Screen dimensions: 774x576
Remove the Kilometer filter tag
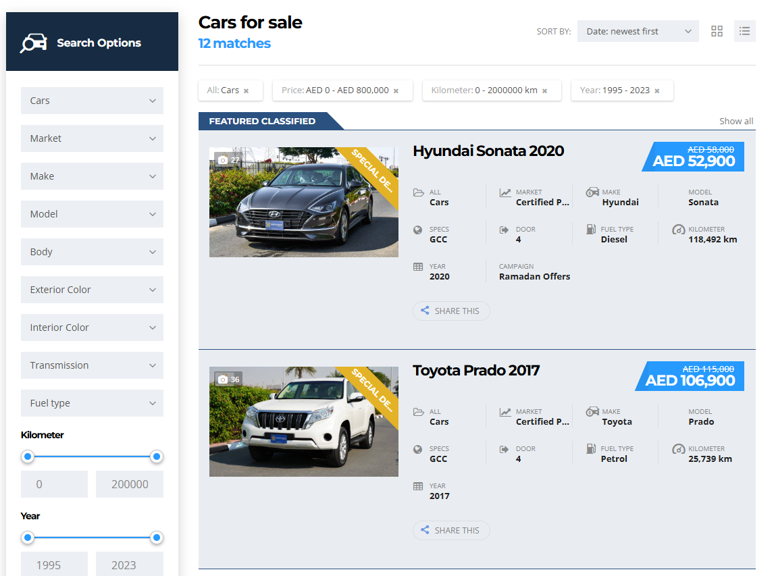click(544, 90)
